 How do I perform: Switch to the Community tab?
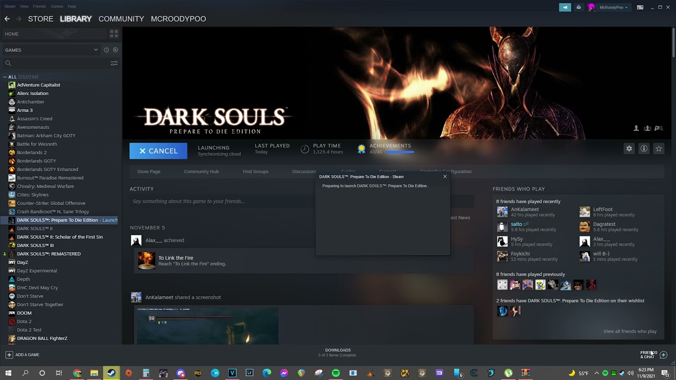[x=121, y=19]
